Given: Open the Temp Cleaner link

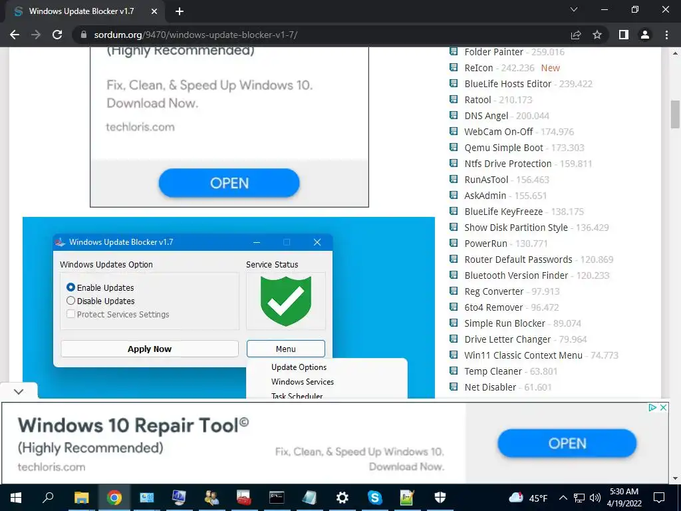Looking at the screenshot, I should pos(493,371).
